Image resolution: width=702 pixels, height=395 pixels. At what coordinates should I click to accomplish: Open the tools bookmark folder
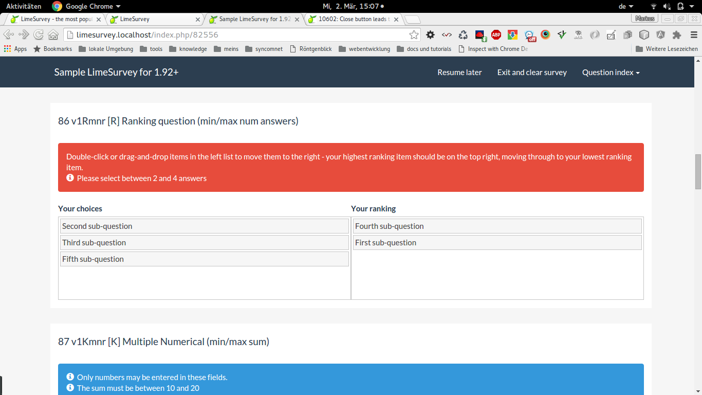point(151,49)
